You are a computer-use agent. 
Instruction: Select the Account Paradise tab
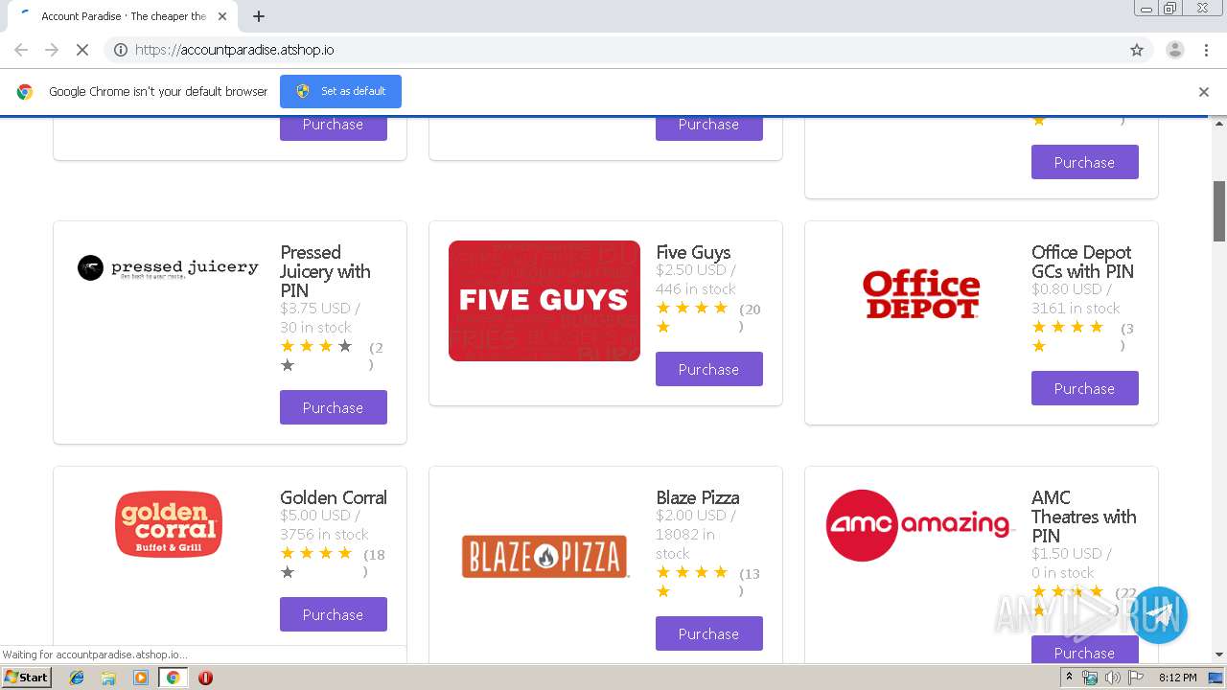[x=122, y=16]
